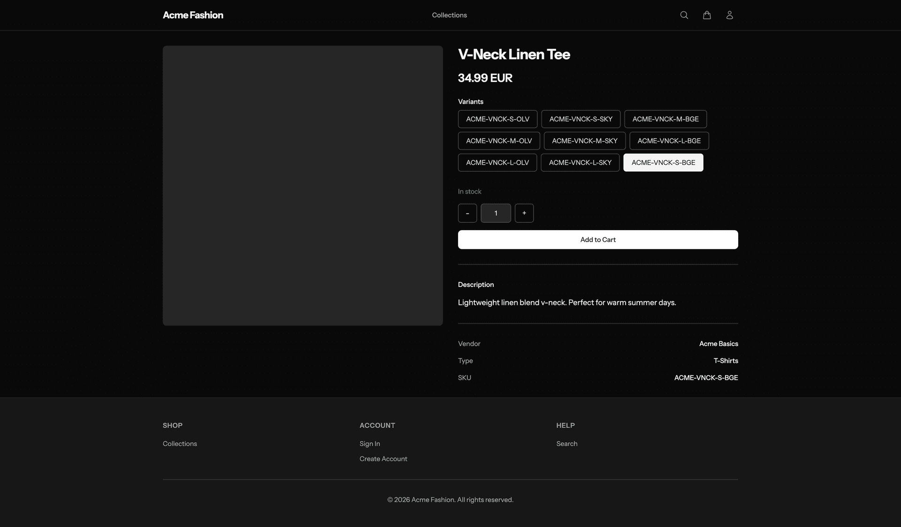Viewport: 901px width, 527px height.
Task: Select variant ACME-VNCK-M-BGE
Action: click(665, 119)
